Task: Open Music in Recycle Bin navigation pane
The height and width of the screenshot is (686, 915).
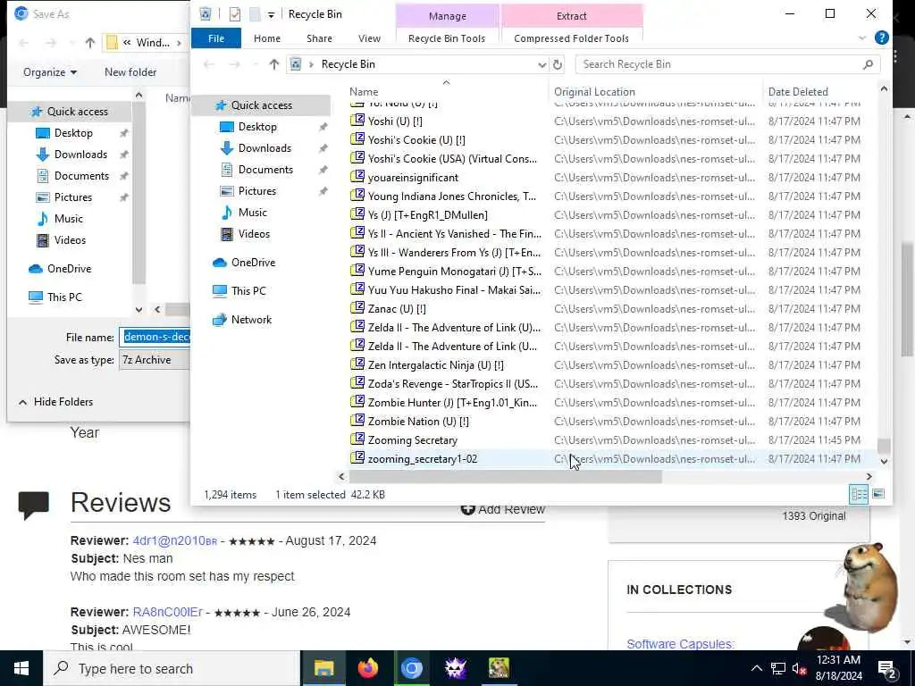Action: click(x=252, y=213)
